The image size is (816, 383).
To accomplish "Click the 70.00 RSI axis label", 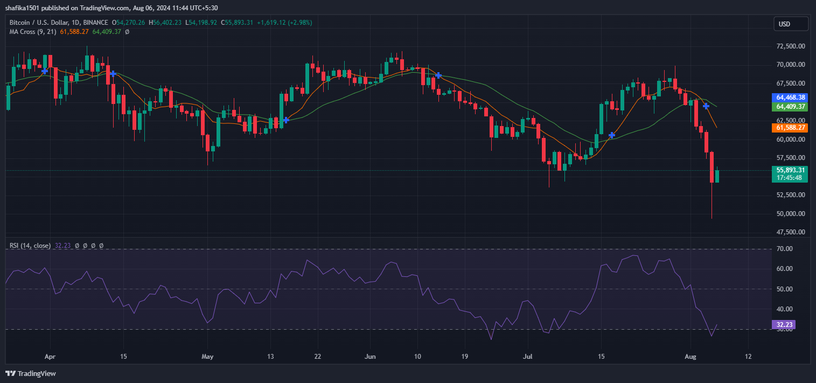I will 784,249.
